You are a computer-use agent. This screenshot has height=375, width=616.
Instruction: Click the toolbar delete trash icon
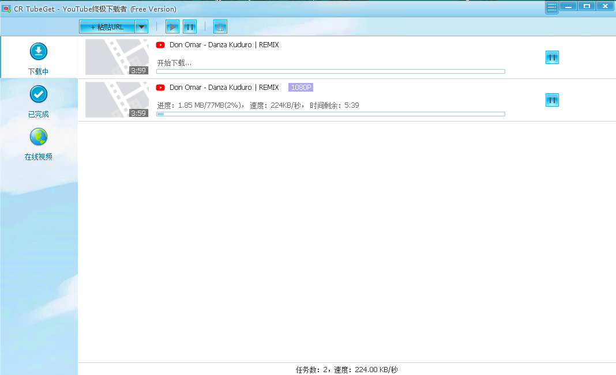pos(220,27)
